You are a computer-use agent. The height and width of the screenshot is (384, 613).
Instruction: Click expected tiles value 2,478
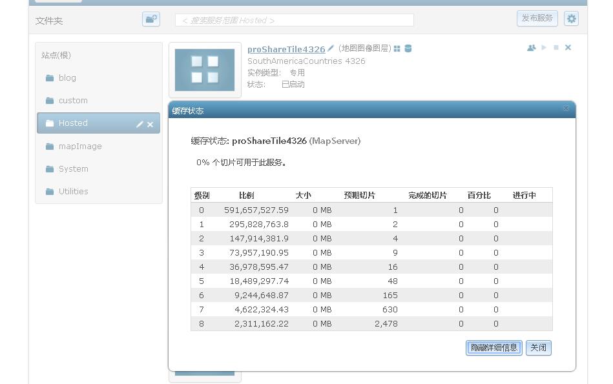pyautogui.click(x=386, y=324)
